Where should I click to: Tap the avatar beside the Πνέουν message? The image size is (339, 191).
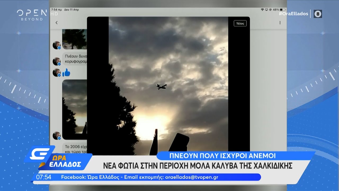point(57,61)
